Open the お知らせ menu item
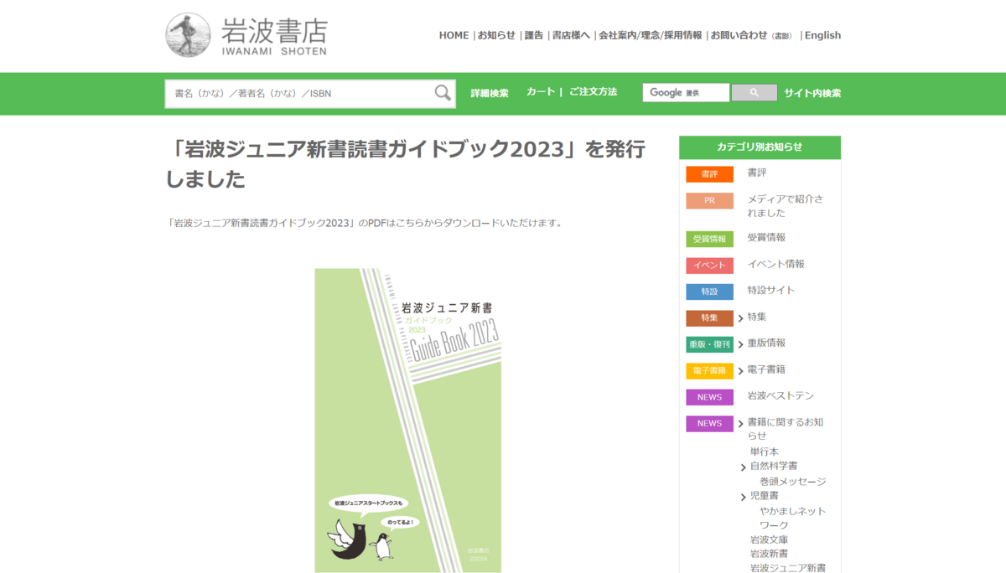 point(496,35)
